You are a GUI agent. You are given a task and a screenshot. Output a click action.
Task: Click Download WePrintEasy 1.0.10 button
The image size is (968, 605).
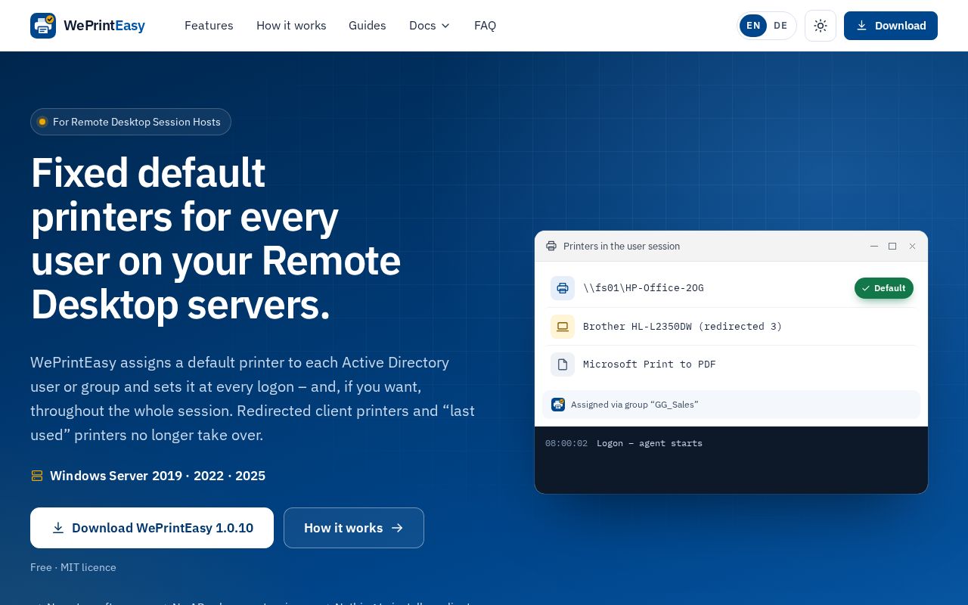pyautogui.click(x=152, y=528)
